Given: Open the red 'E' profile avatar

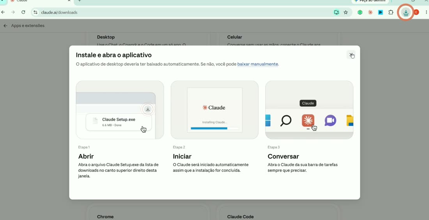Looking at the screenshot, I should click(x=416, y=12).
